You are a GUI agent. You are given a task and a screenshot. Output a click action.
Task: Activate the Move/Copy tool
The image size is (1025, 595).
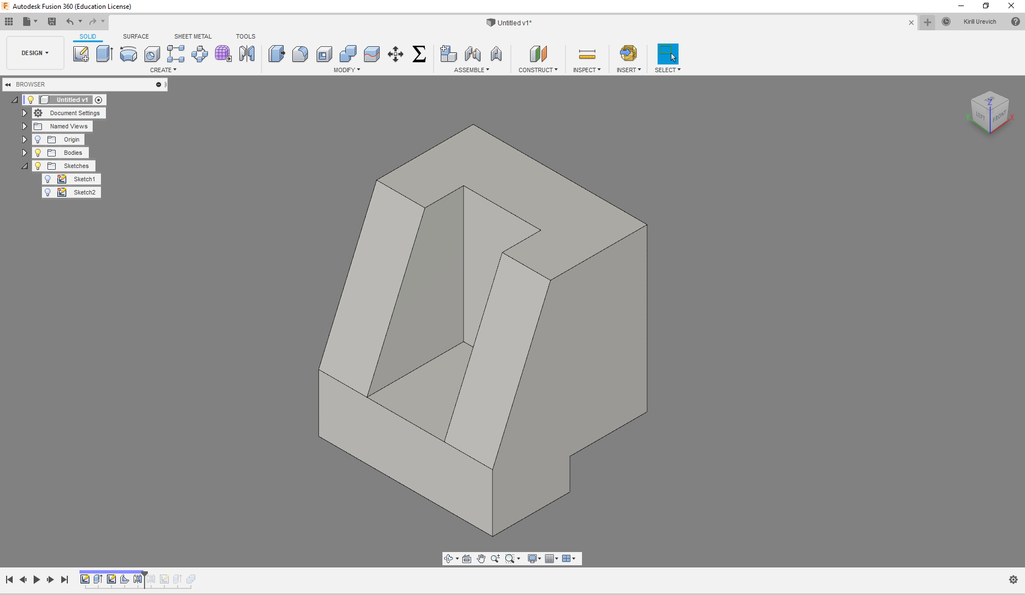click(396, 54)
